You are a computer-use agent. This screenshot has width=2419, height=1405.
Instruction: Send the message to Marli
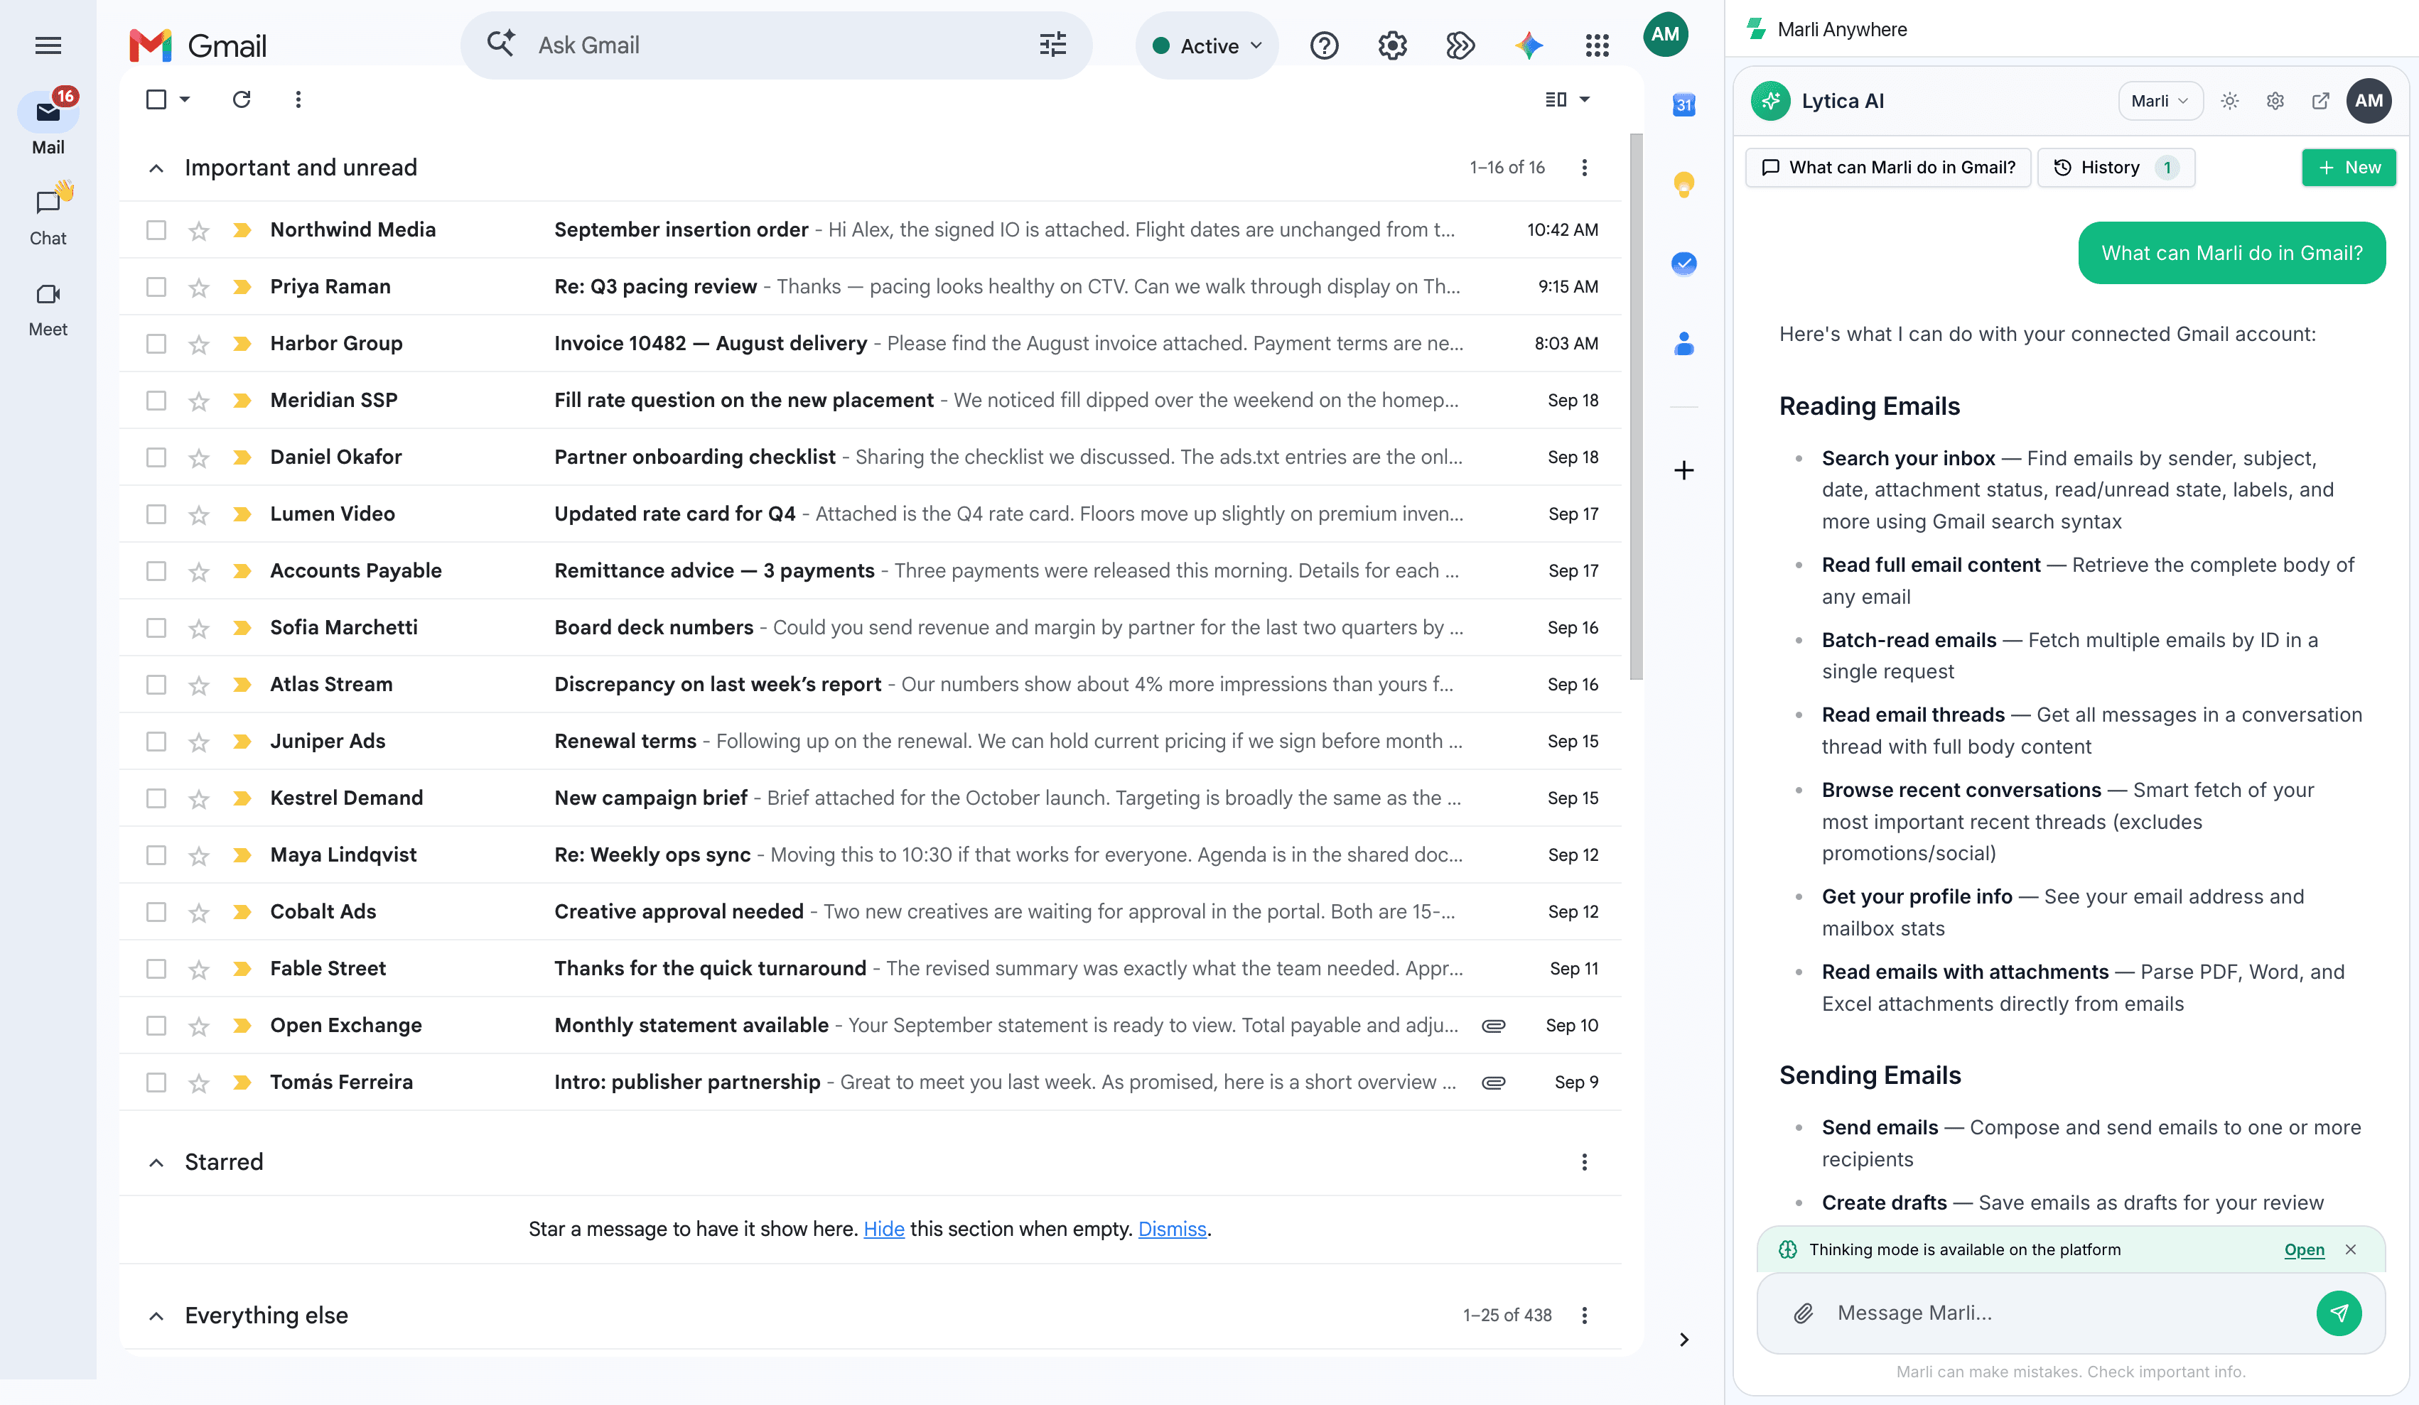[2339, 1313]
